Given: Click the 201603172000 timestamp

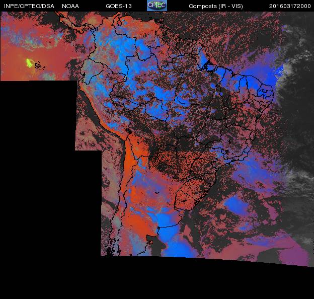Looking at the screenshot, I should tap(290, 6).
